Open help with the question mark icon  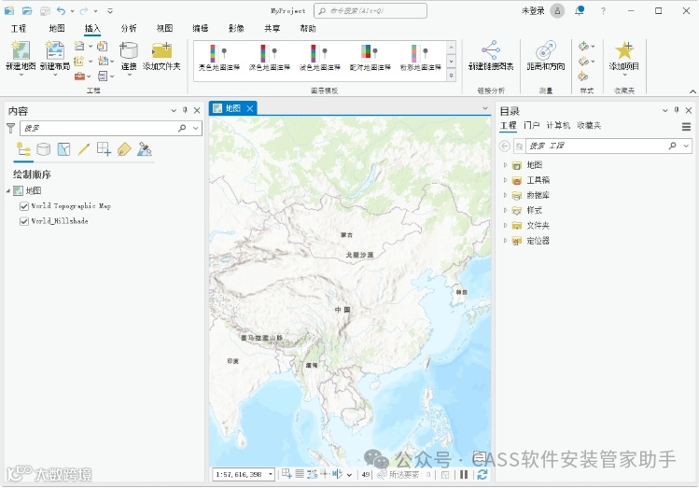click(603, 11)
